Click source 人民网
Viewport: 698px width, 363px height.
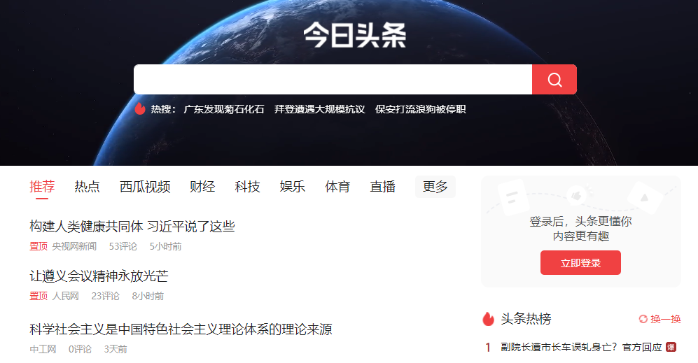click(x=65, y=297)
